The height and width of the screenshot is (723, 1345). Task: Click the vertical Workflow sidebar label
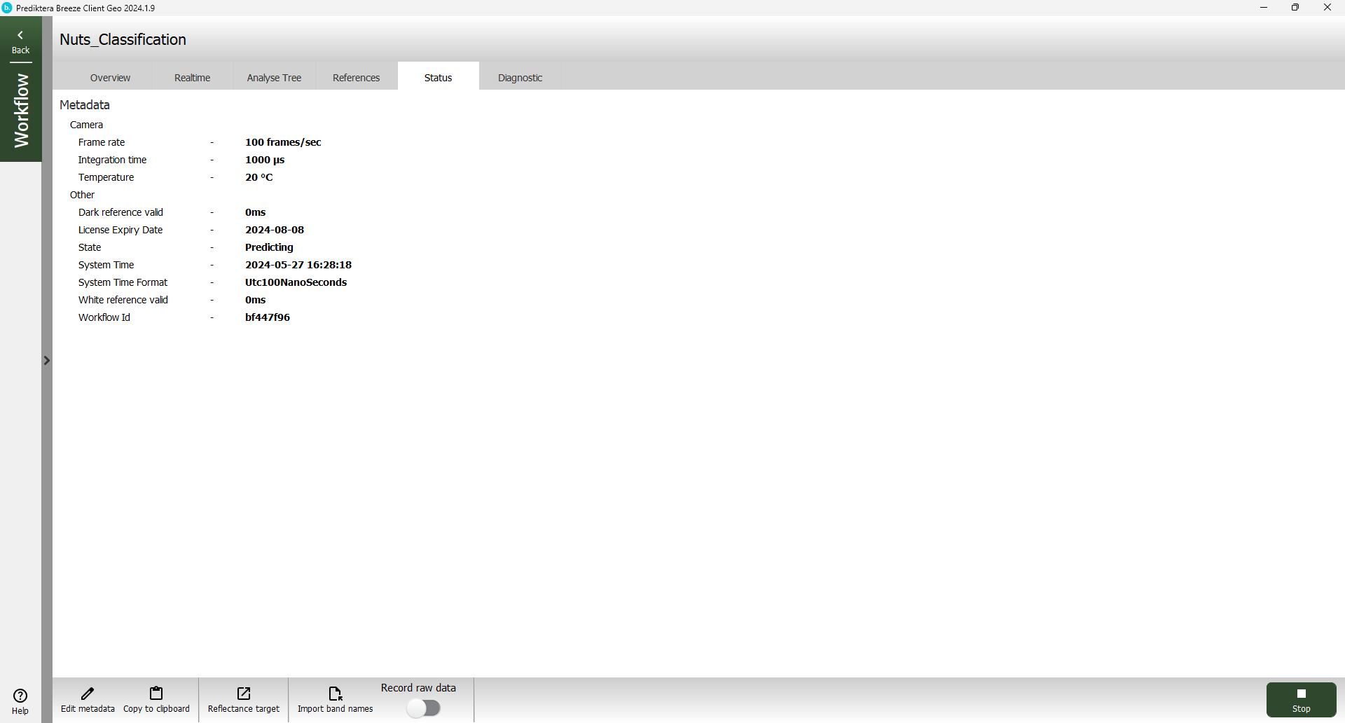(21, 111)
